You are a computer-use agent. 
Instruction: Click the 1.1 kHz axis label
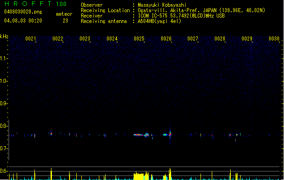point(4,58)
